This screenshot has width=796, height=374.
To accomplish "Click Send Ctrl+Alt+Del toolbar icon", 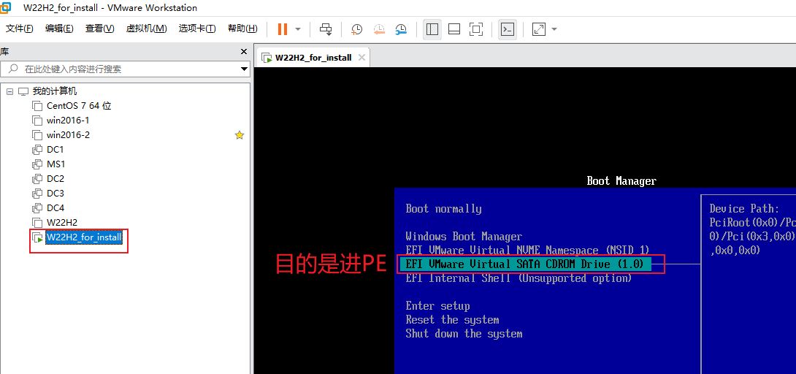I will pyautogui.click(x=326, y=29).
